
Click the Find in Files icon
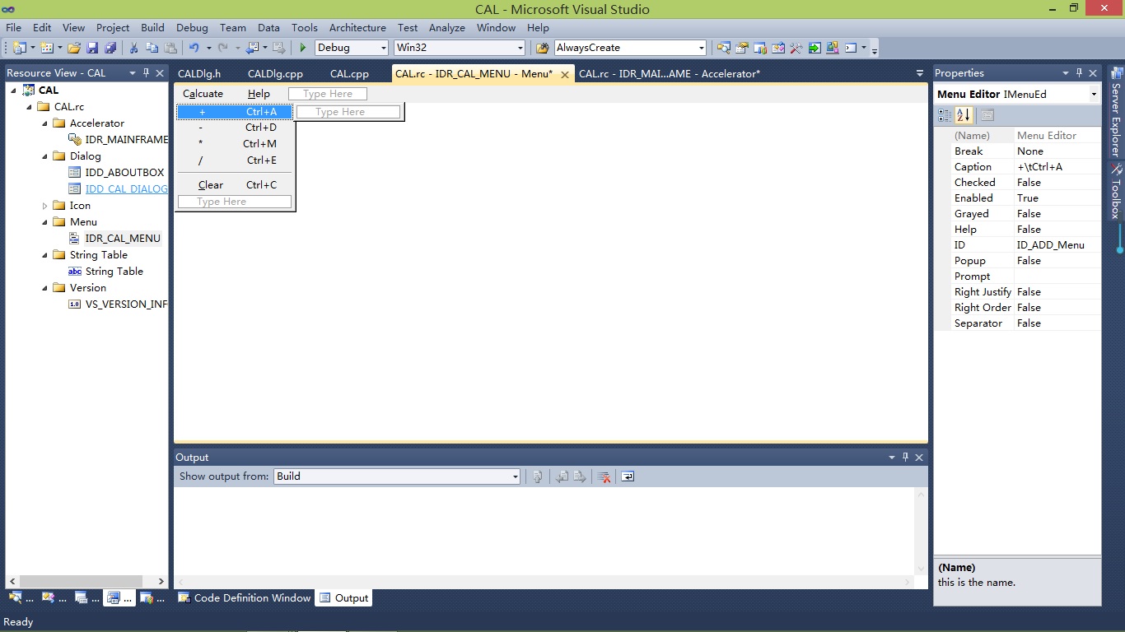click(x=542, y=48)
